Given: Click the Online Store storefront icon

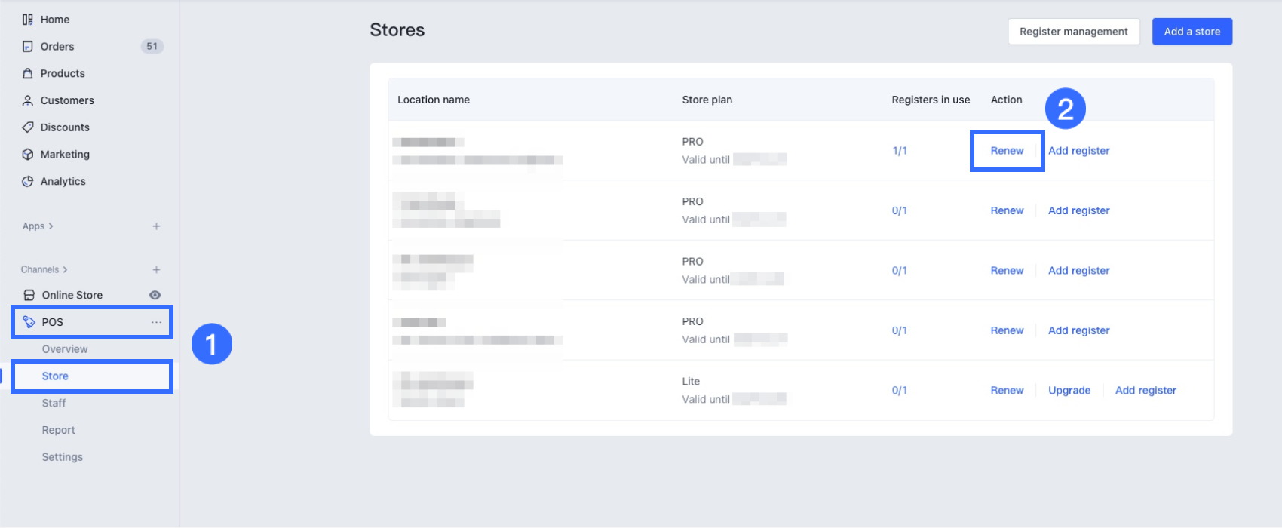Looking at the screenshot, I should tap(29, 296).
